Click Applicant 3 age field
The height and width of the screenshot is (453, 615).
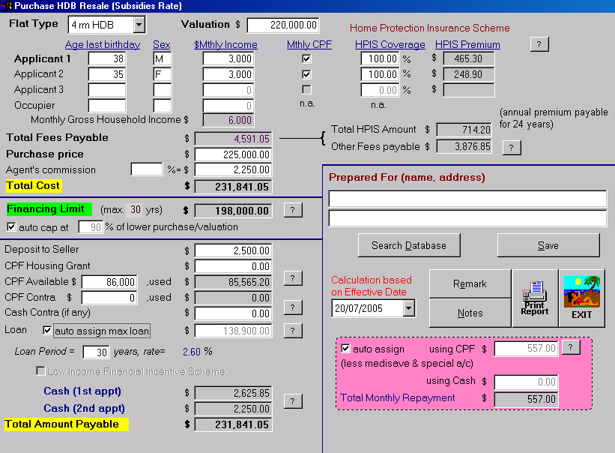click(x=106, y=90)
